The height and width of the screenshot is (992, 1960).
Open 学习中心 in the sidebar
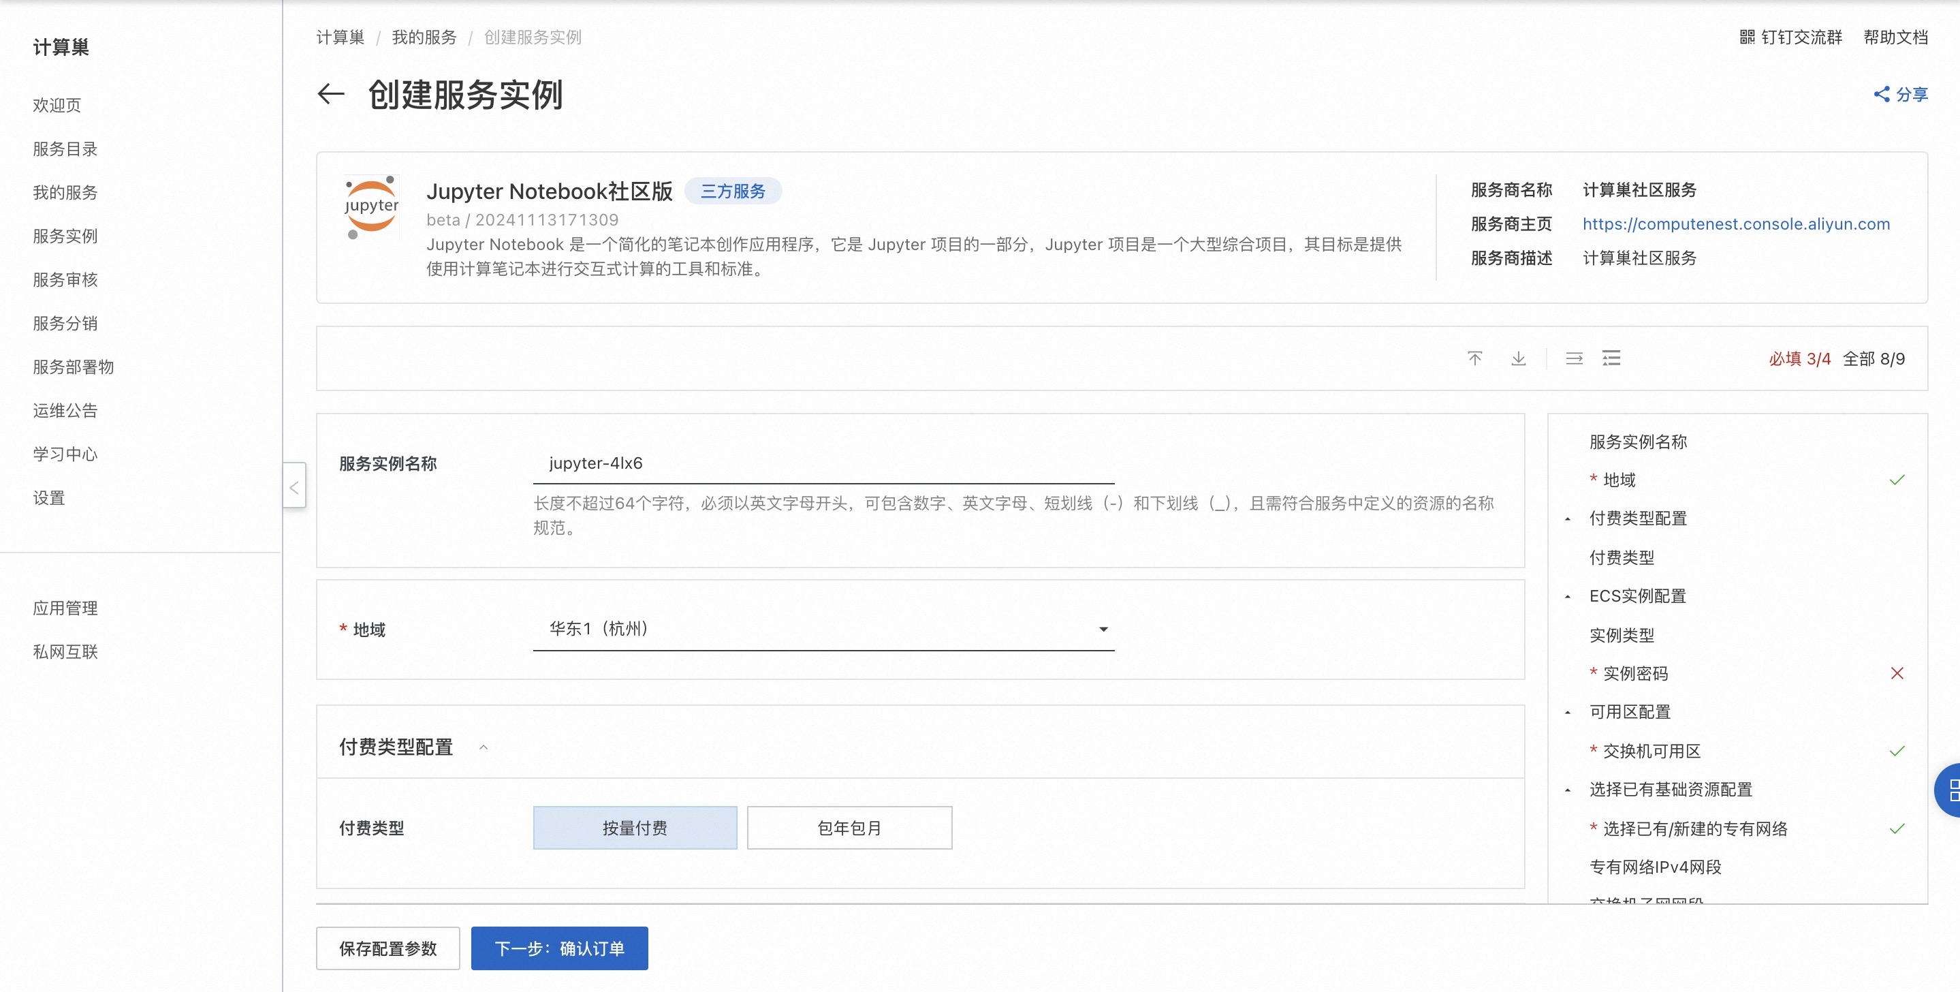point(65,454)
